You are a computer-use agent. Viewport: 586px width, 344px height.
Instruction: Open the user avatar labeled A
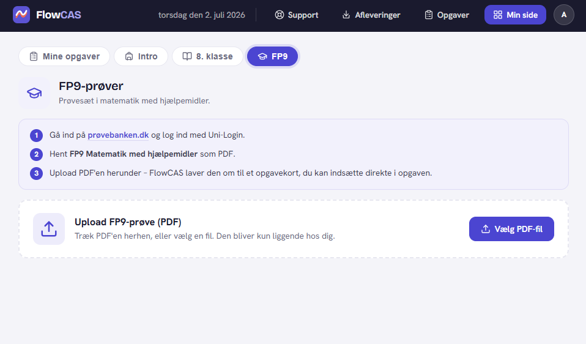(563, 15)
